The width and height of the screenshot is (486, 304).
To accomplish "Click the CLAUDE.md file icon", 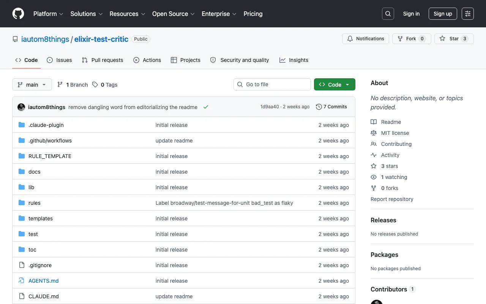I will pos(22,296).
